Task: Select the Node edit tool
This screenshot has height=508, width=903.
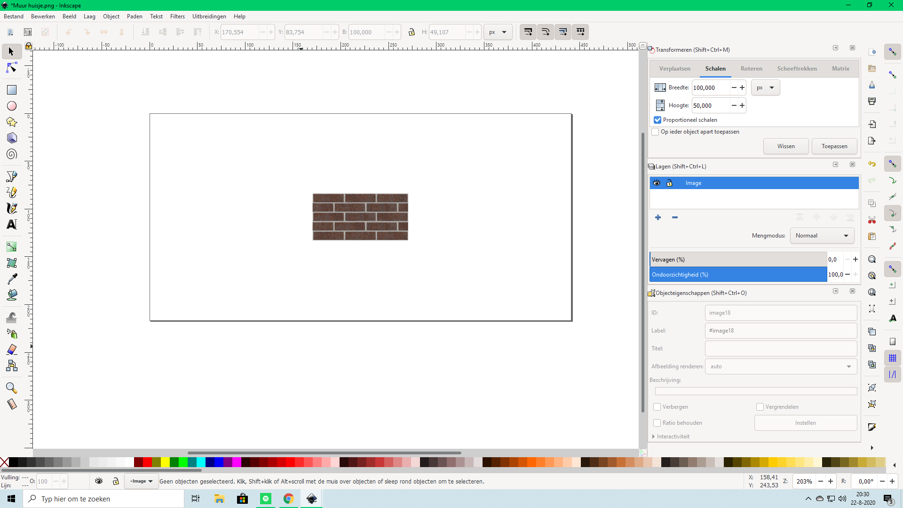Action: tap(12, 68)
